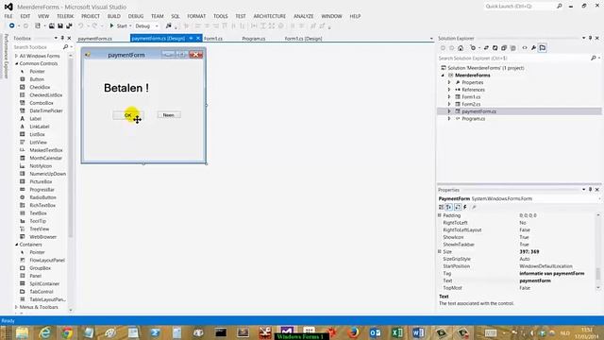Click the Home icon in Solution Explorer
Image resolution: width=604 pixels, height=340 pixels.
click(461, 48)
